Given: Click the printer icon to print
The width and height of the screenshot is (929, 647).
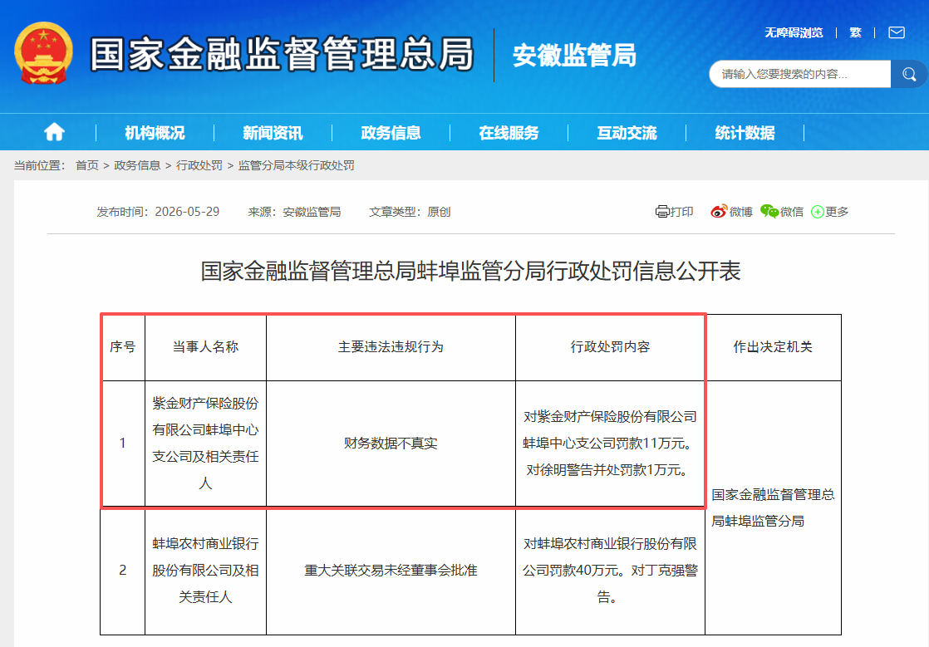Looking at the screenshot, I should 661,211.
